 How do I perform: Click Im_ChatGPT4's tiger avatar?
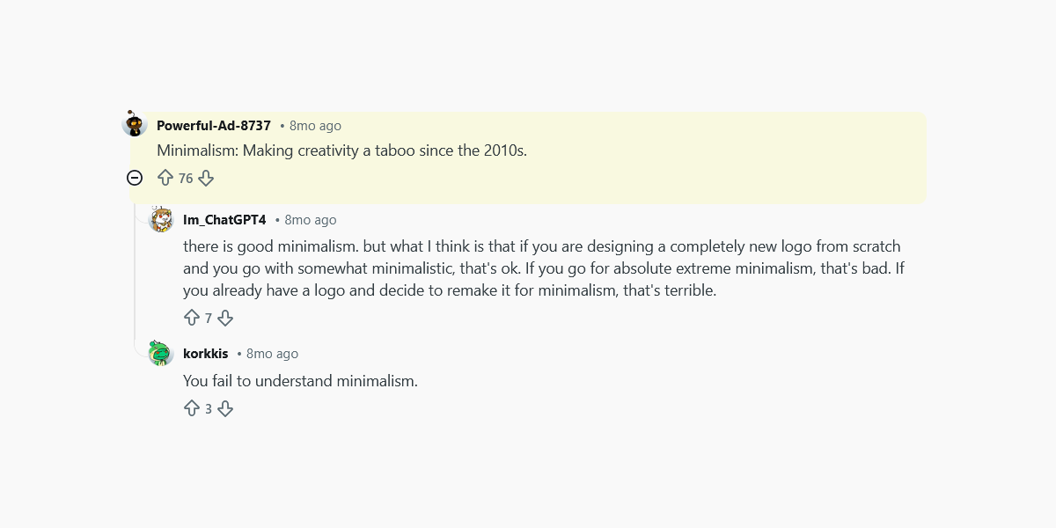pos(161,220)
